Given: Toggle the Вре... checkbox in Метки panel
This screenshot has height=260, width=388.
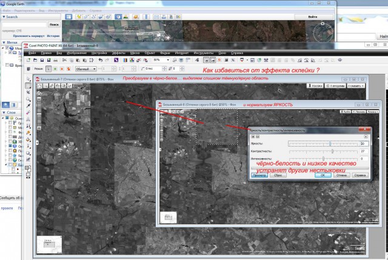Looking at the screenshot, I should tap(7, 65).
